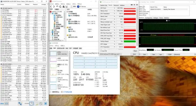Switch to Voltages tab in stability test
The image size is (196, 106).
[x=156, y=18]
